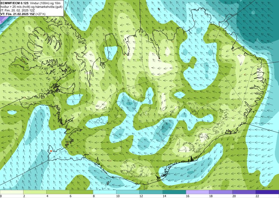Select the lavender 16–18 m/s legend swatch
The image size is (279, 198).
click(x=198, y=192)
